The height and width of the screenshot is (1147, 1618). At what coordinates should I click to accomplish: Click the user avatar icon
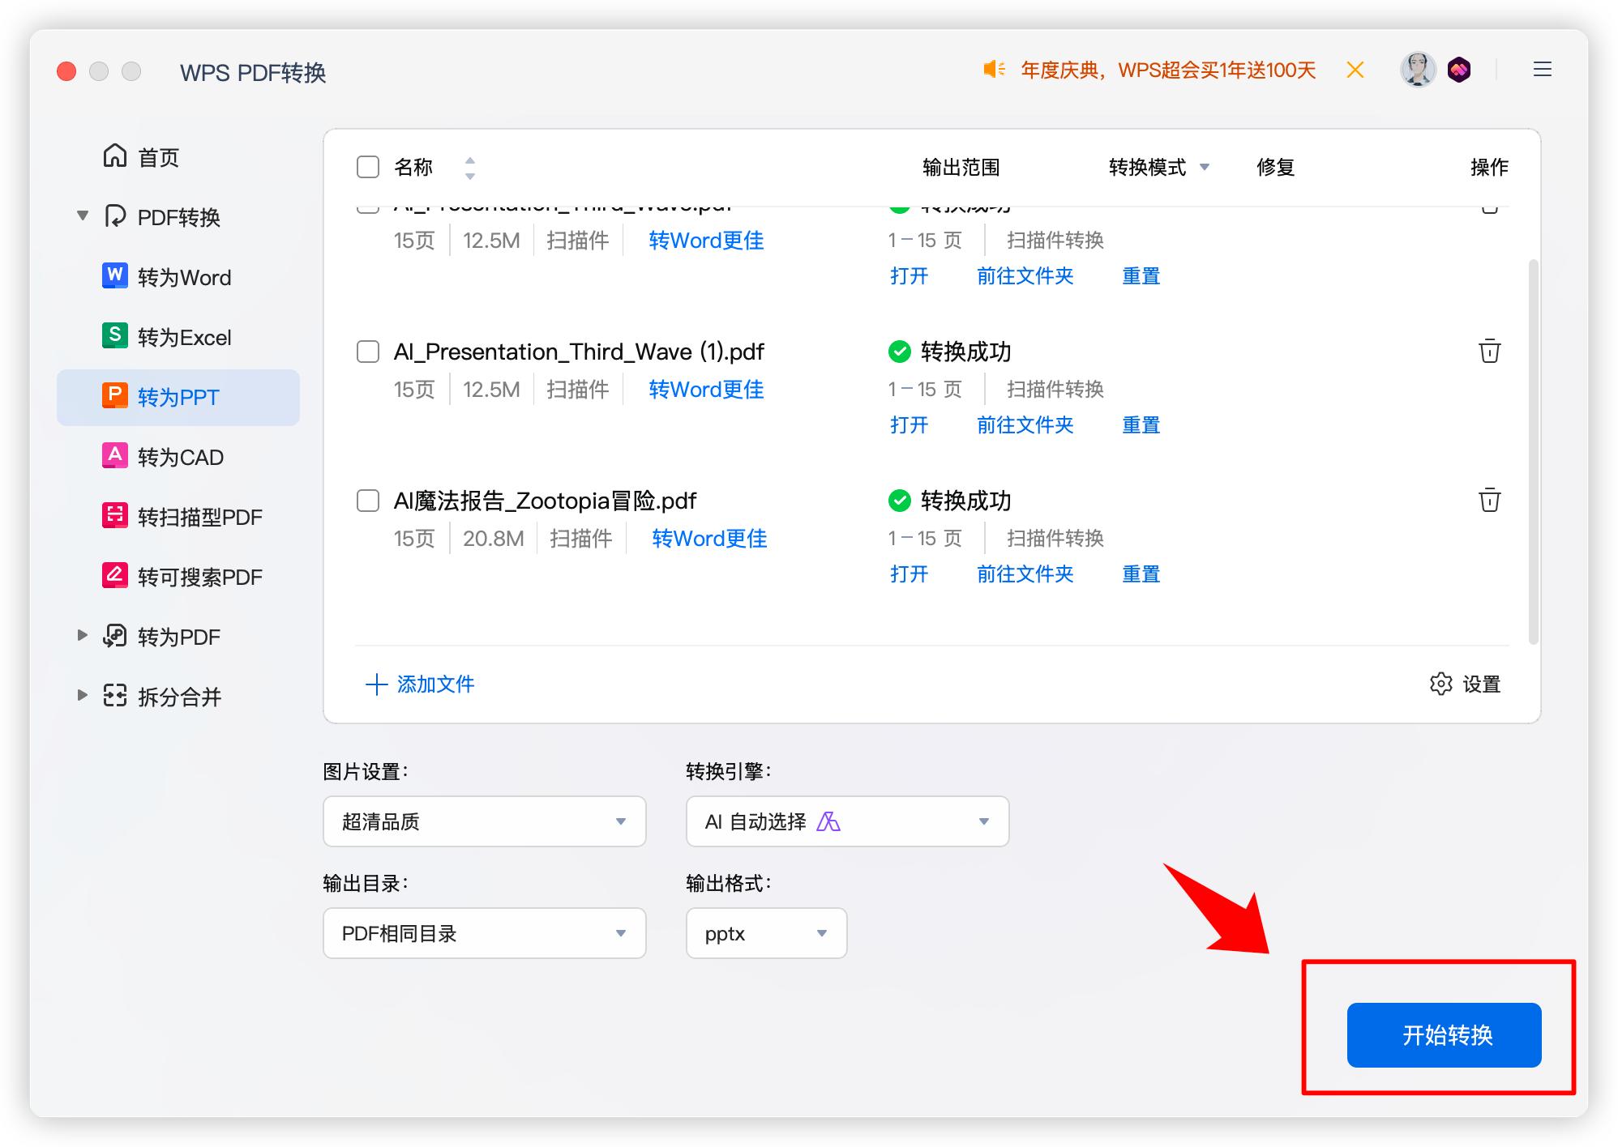point(1418,70)
